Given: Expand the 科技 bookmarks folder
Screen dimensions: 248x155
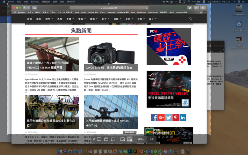Looking at the screenshot, I should pos(30,12).
